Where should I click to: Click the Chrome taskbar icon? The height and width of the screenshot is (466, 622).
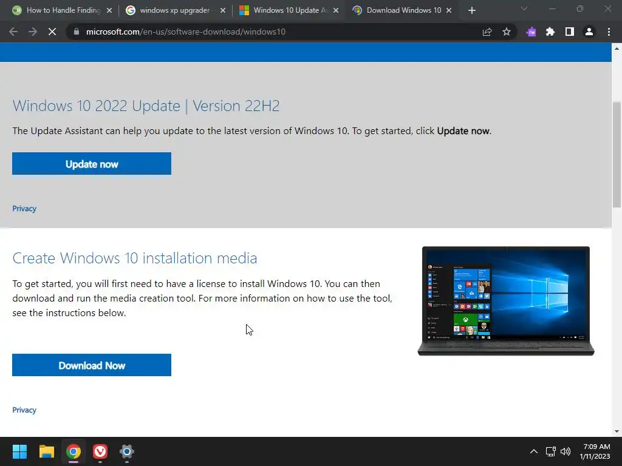[73, 451]
